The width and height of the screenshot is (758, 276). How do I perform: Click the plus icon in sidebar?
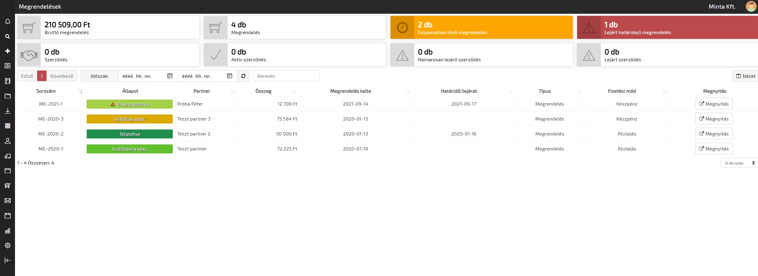pyautogui.click(x=7, y=51)
